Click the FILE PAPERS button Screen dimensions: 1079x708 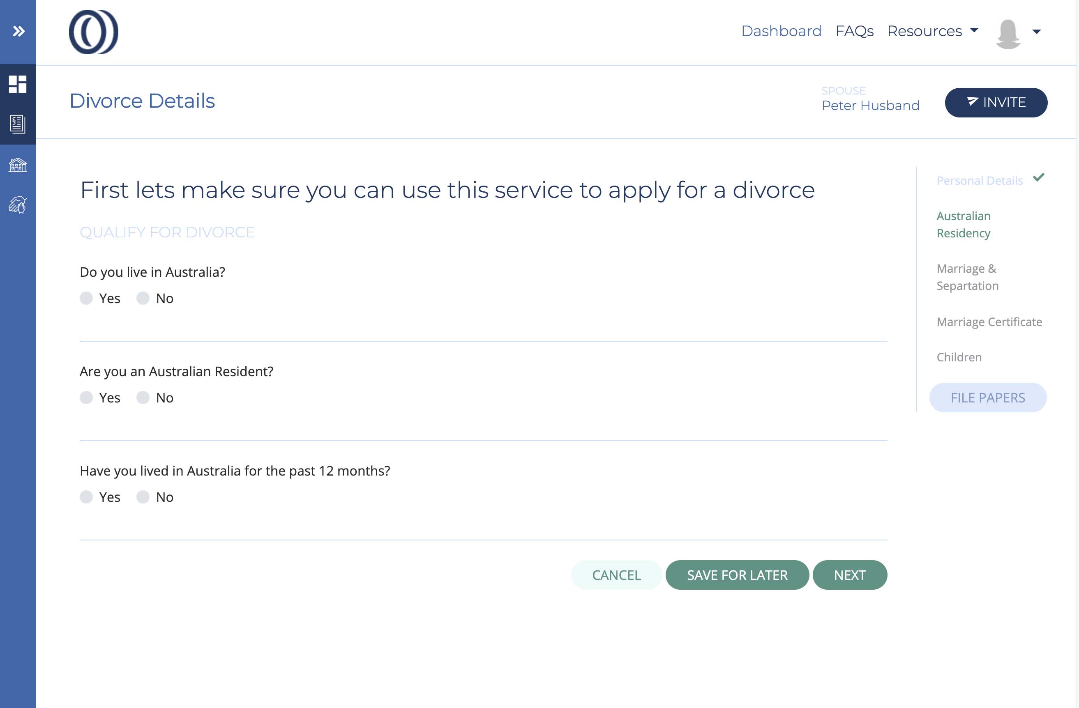click(987, 398)
